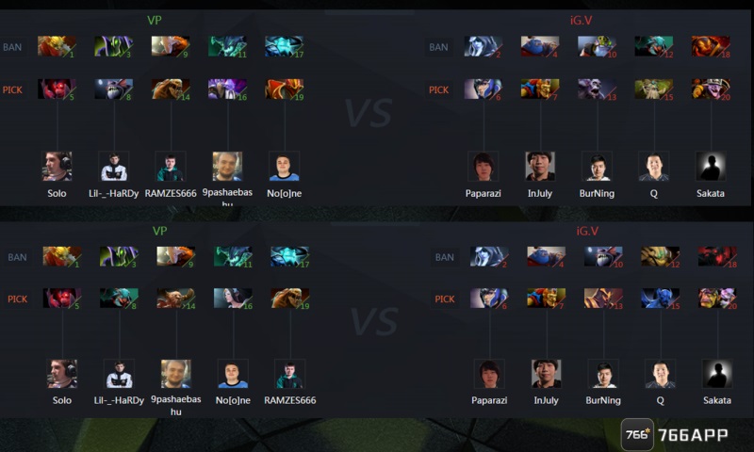
Task: Select Q's pick 15 hero in the lower draft
Action: 661,299
